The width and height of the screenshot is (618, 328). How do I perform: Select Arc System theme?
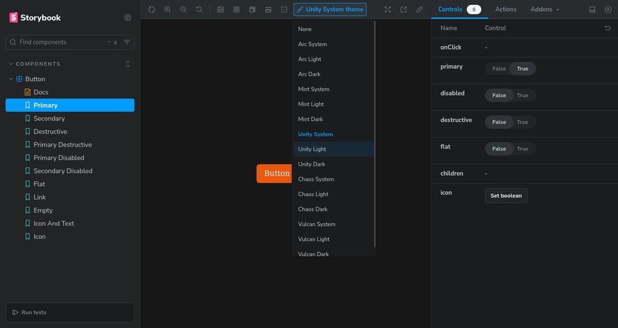(333, 44)
